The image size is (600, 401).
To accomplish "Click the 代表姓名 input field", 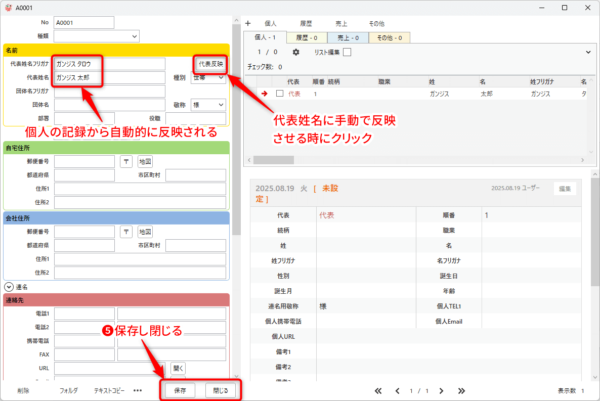I will [109, 78].
